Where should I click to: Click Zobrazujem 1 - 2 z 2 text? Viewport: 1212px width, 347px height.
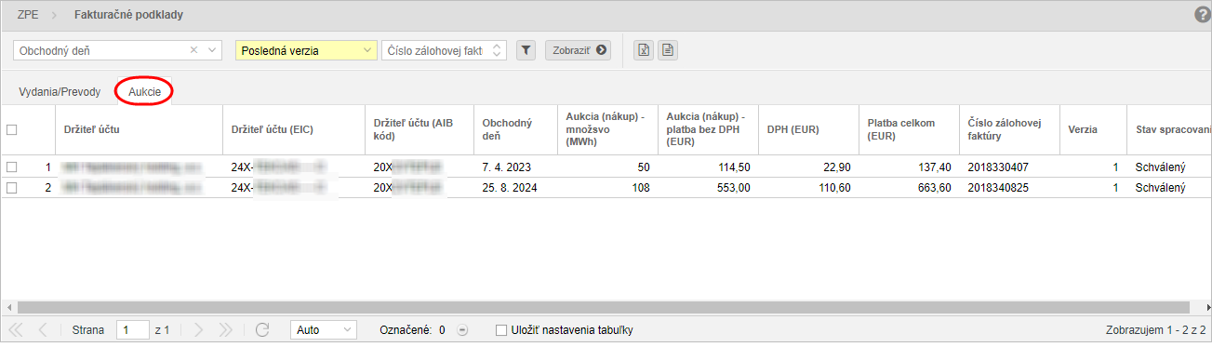coord(1155,330)
